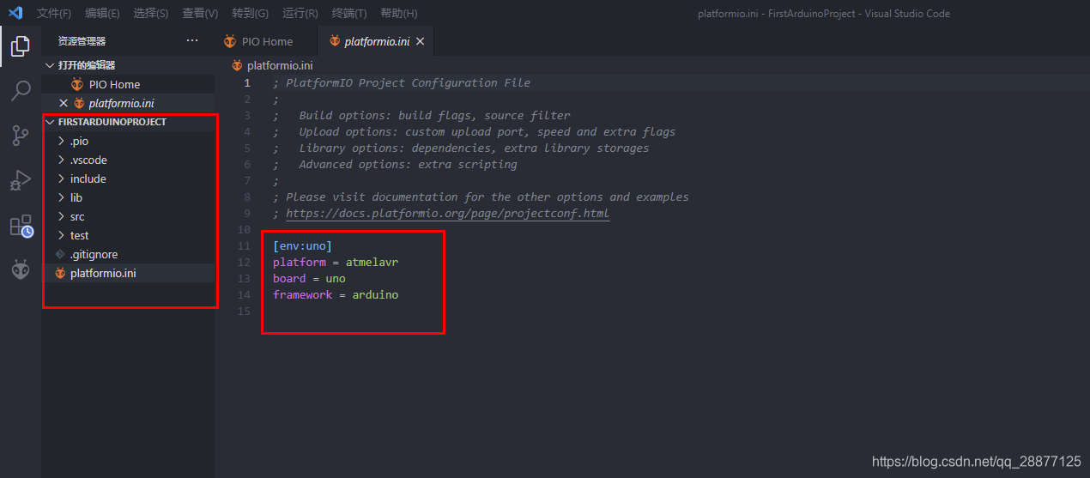
Task: Expand the include folder
Action: coord(61,179)
